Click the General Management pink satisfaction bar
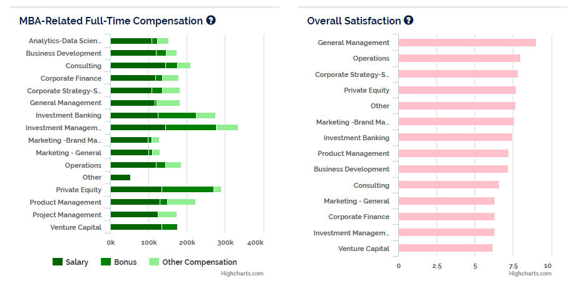Viewport: 586px width, 293px height. (x=467, y=43)
